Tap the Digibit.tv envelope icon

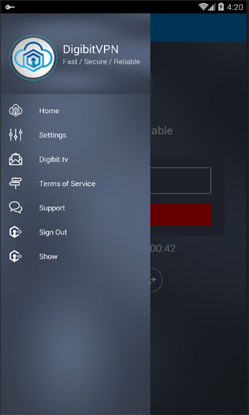(x=16, y=159)
